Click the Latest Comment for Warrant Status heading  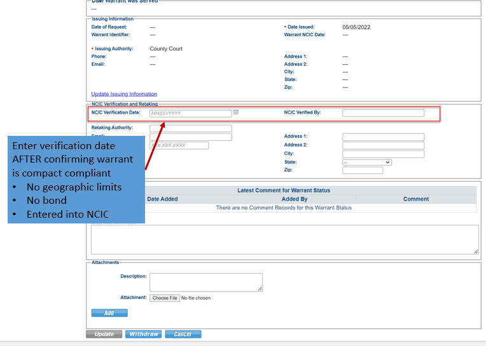[284, 190]
